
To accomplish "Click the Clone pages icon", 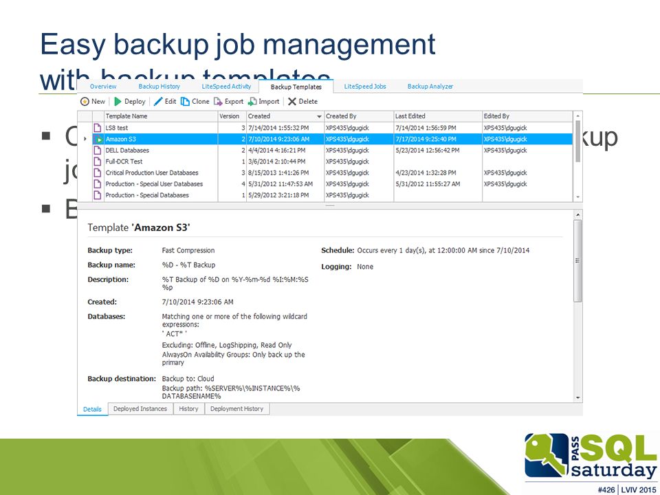I will 185,102.
